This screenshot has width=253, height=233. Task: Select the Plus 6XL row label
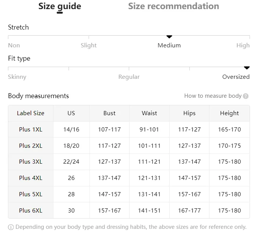(31, 210)
